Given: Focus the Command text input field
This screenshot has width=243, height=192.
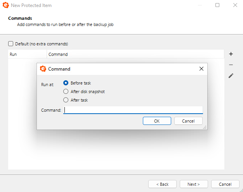Looking at the screenshot, I should pyautogui.click(x=133, y=110).
